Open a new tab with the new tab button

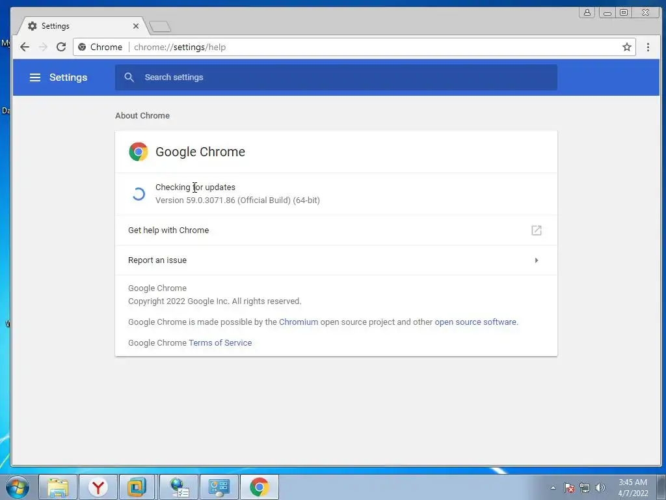tap(160, 26)
